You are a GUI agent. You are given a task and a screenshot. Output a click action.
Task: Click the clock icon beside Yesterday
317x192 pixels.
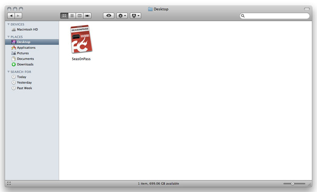(x=13, y=83)
